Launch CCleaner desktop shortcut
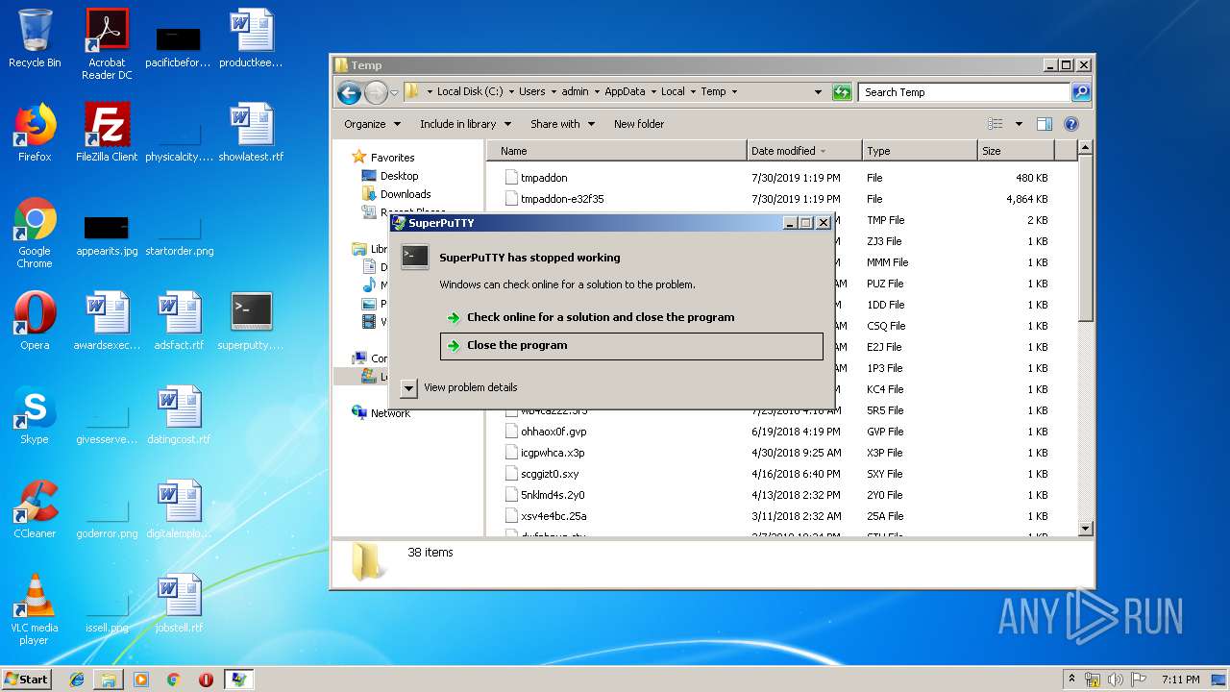The height and width of the screenshot is (692, 1230). pos(35,508)
